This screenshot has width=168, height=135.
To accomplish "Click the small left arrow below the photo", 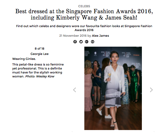I will (72, 132).
